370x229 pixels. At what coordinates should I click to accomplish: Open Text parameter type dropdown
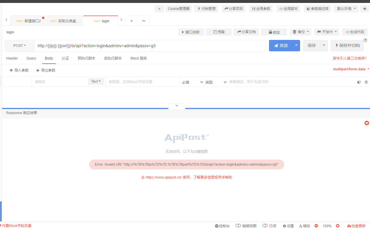coord(96,82)
